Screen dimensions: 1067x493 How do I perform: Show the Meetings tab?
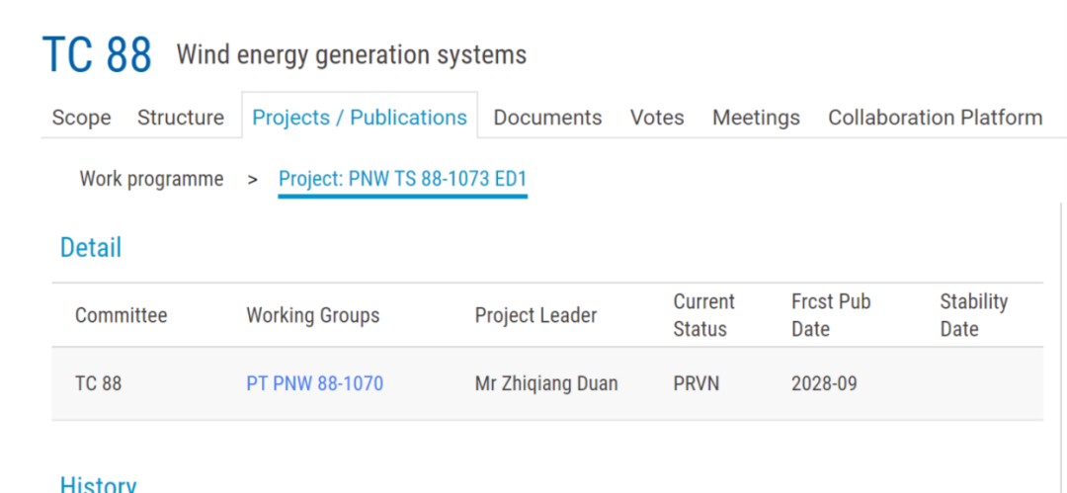point(756,118)
